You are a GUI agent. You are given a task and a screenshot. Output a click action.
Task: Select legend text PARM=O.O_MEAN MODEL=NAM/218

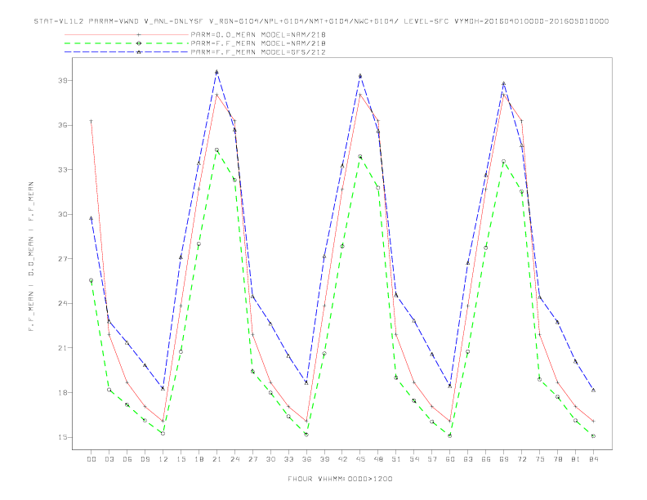tap(258, 34)
